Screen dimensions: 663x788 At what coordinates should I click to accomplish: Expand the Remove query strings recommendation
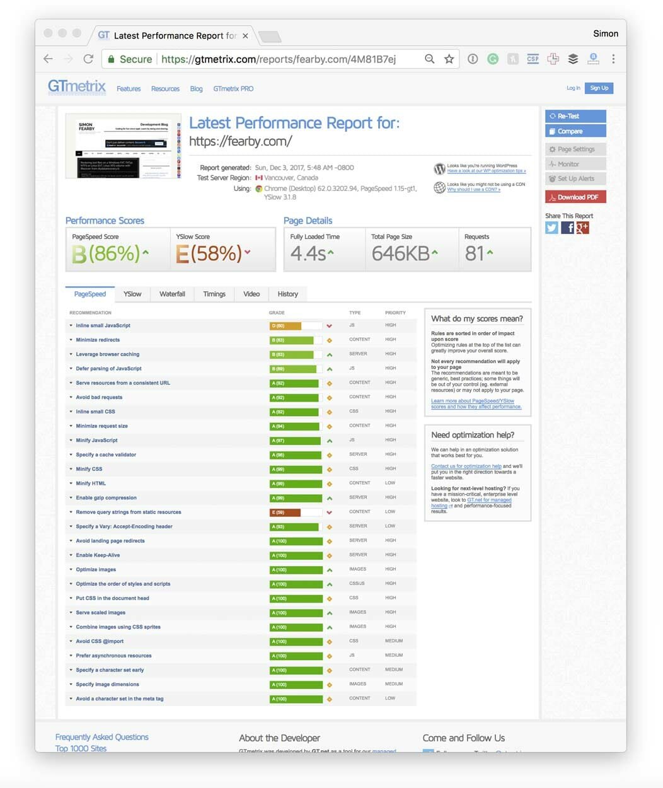[x=127, y=512]
